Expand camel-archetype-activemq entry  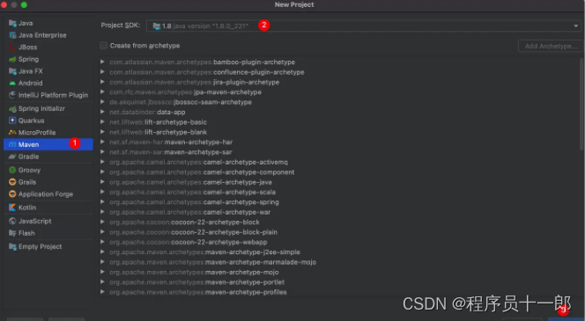pos(102,162)
